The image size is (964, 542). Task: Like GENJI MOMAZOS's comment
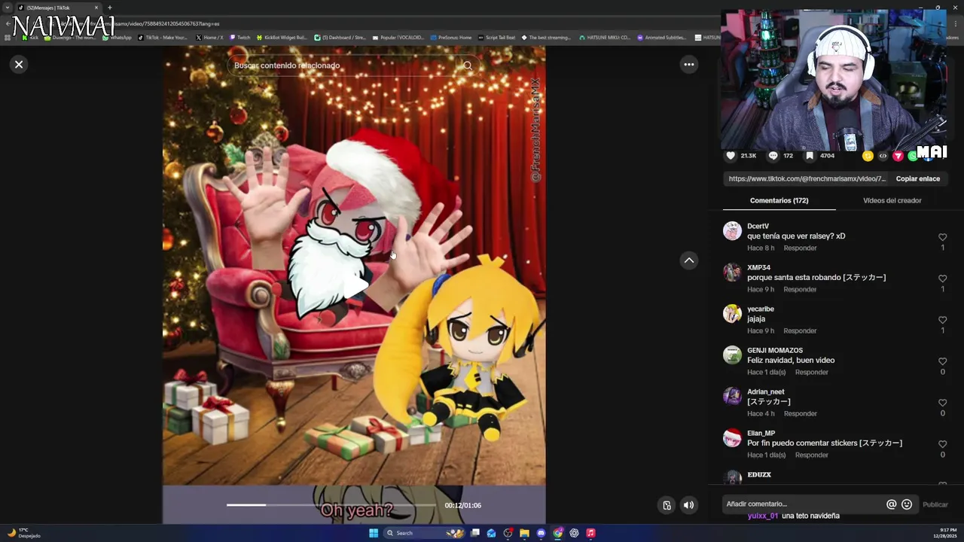tap(942, 361)
